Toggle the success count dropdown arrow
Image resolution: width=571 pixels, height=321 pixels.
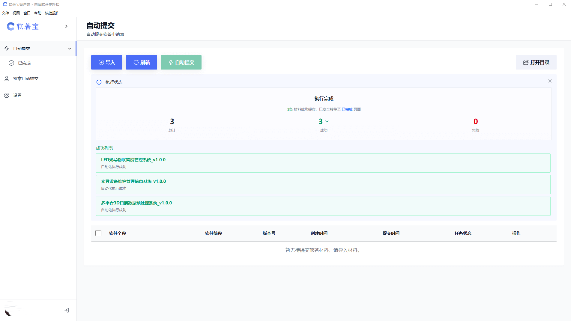pos(327,121)
